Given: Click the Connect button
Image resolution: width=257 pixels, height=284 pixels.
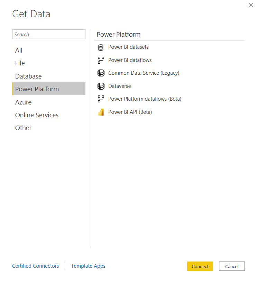Looking at the screenshot, I should coord(200,266).
